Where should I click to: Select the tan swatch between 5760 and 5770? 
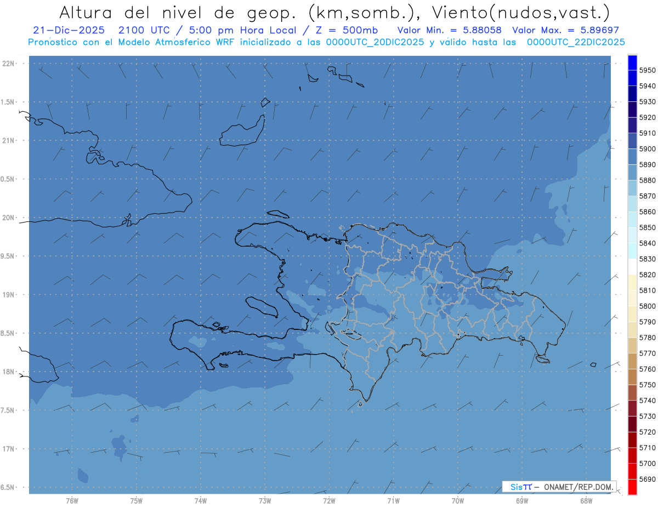point(632,361)
